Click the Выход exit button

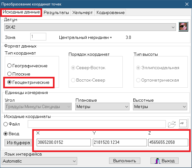(x=165, y=161)
